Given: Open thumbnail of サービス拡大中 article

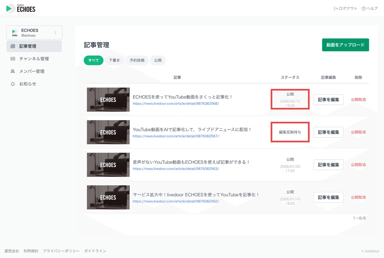Looking at the screenshot, I should [108, 197].
